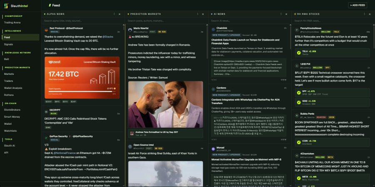This screenshot has height=187, width=375.
Task: Open the Alpha News column options menu
Action: [x=114, y=14]
